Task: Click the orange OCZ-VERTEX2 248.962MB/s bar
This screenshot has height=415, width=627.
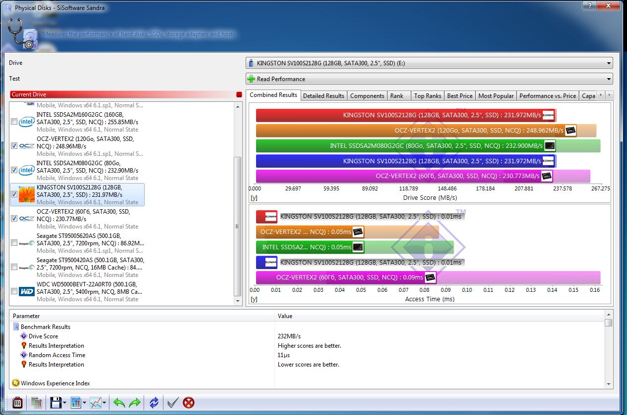Action: 426,131
